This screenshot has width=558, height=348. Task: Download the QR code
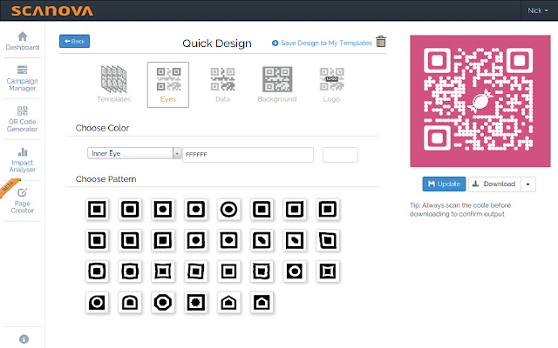[494, 184]
